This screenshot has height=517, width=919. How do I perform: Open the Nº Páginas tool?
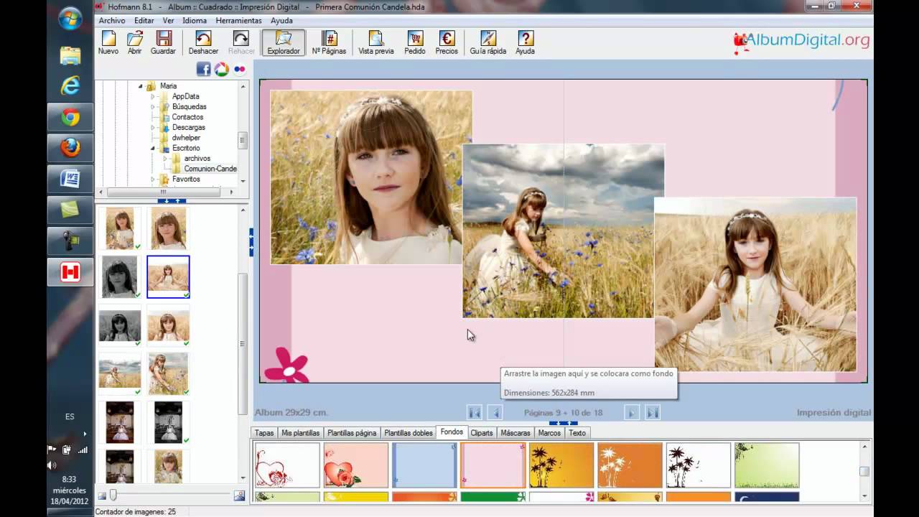[329, 42]
